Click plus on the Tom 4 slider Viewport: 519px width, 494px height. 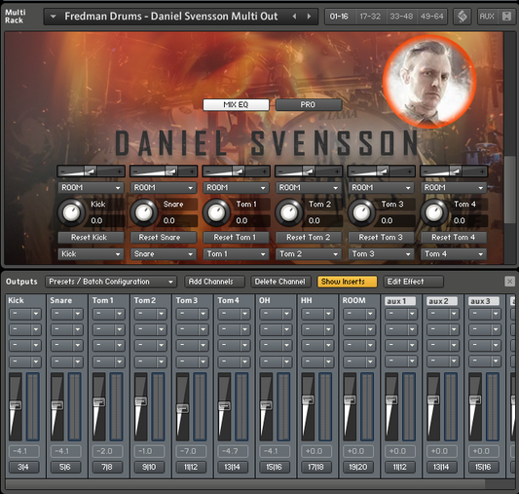coord(482,171)
